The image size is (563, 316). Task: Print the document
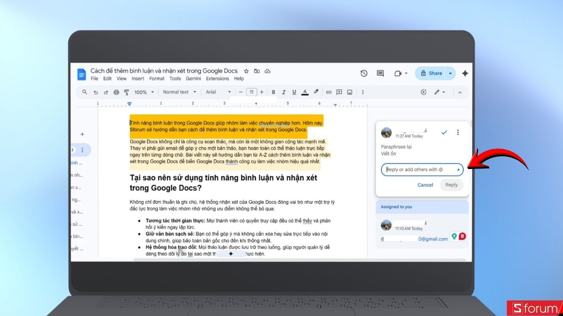[116, 92]
